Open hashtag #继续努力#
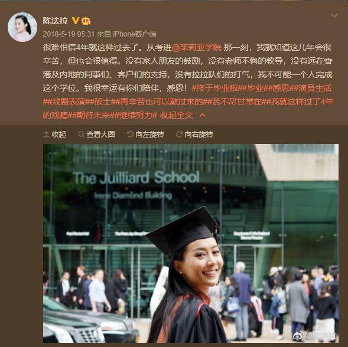Image resolution: width=348 pixels, height=347 pixels. [136, 115]
